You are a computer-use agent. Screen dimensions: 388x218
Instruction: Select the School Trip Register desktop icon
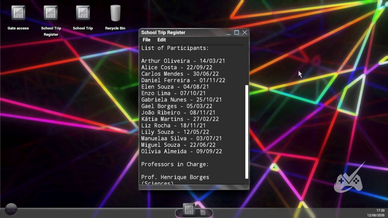coord(51,13)
